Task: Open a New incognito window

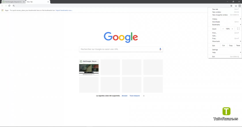Action: click(225, 15)
